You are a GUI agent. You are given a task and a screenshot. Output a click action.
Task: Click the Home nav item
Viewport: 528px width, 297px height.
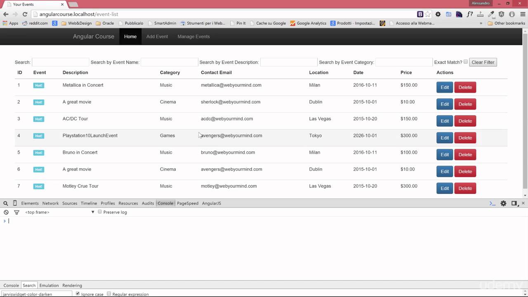[130, 36]
